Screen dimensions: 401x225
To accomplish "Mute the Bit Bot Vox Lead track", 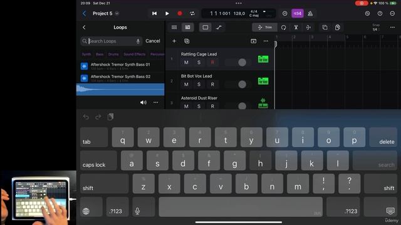I will click(186, 84).
